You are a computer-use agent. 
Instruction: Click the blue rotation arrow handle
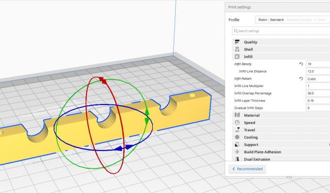[124, 148]
